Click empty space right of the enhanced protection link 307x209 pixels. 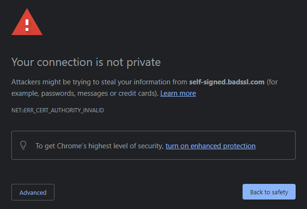(x=275, y=146)
